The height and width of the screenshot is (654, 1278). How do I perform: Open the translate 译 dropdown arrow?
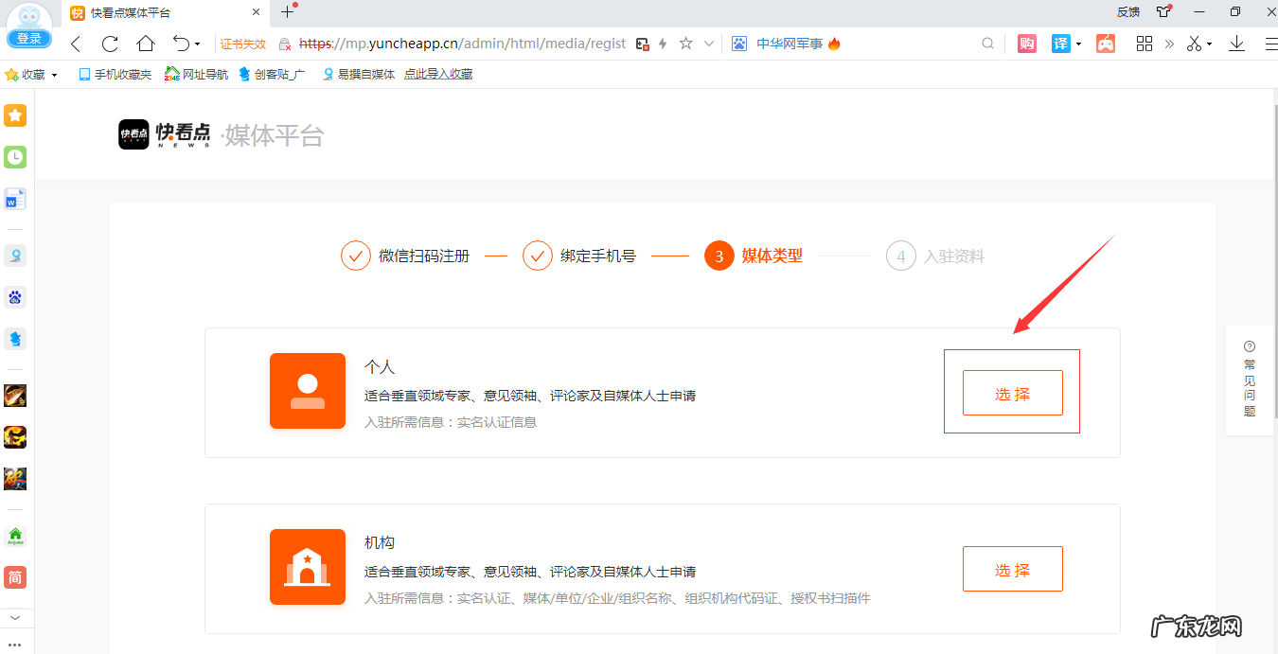[x=1078, y=44]
